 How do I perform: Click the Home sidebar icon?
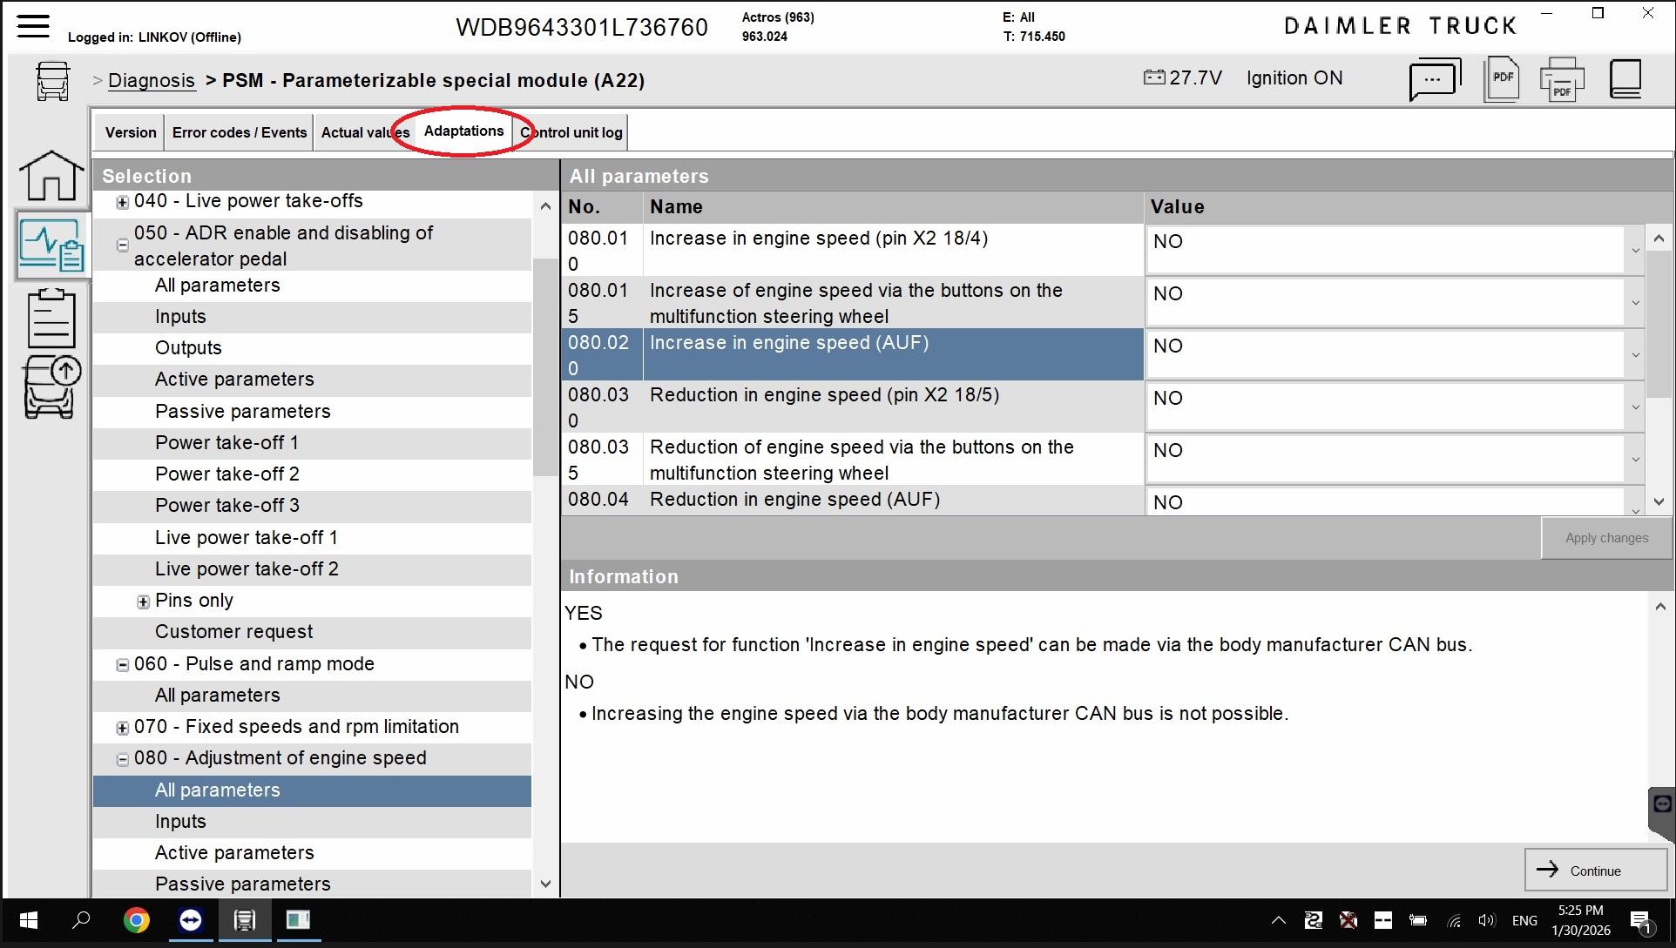[x=51, y=175]
